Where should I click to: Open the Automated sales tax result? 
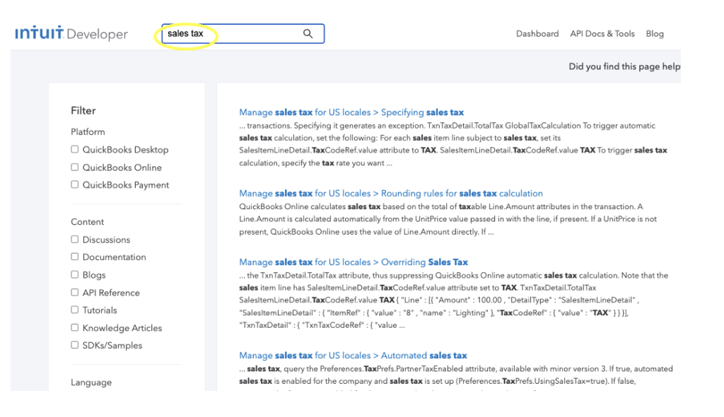point(354,356)
